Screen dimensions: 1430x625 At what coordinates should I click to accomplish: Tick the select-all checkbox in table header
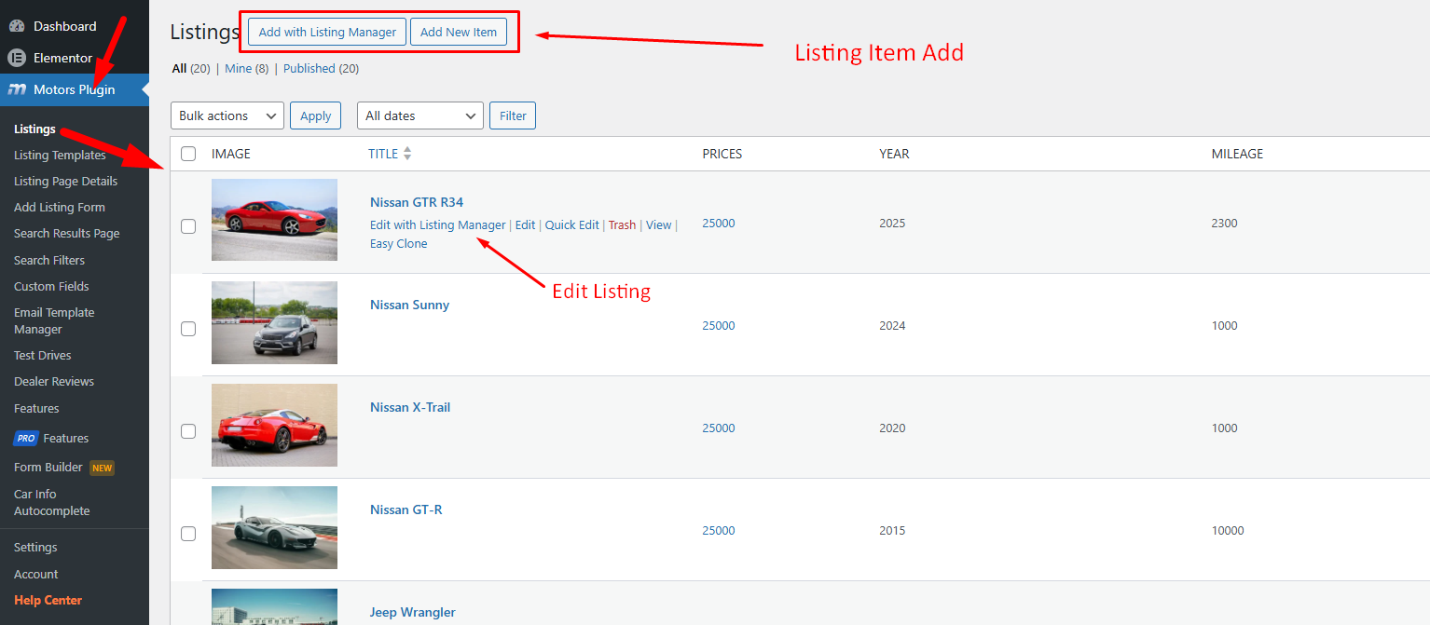click(x=188, y=154)
